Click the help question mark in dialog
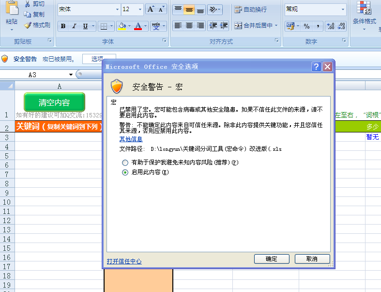 [x=316, y=66]
